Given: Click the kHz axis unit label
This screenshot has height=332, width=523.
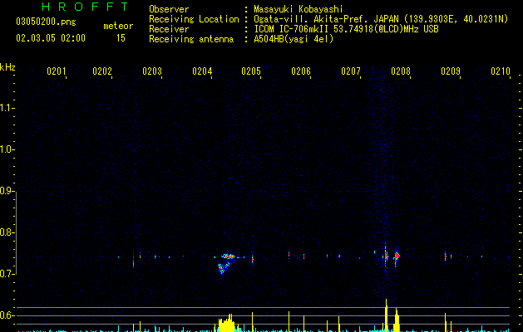Looking at the screenshot, I should pos(7,67).
